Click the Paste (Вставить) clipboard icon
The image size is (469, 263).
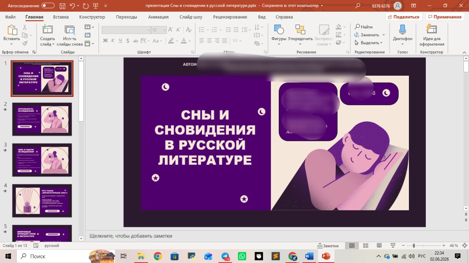coord(11,30)
